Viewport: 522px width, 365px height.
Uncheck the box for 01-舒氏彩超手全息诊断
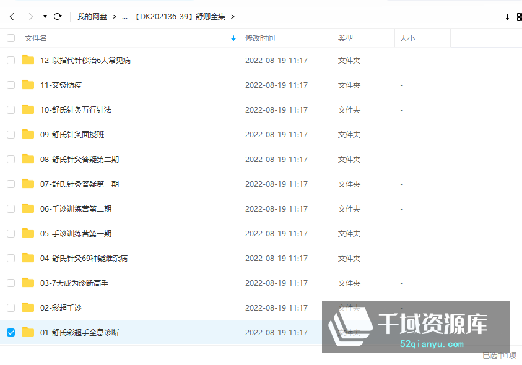(11, 332)
